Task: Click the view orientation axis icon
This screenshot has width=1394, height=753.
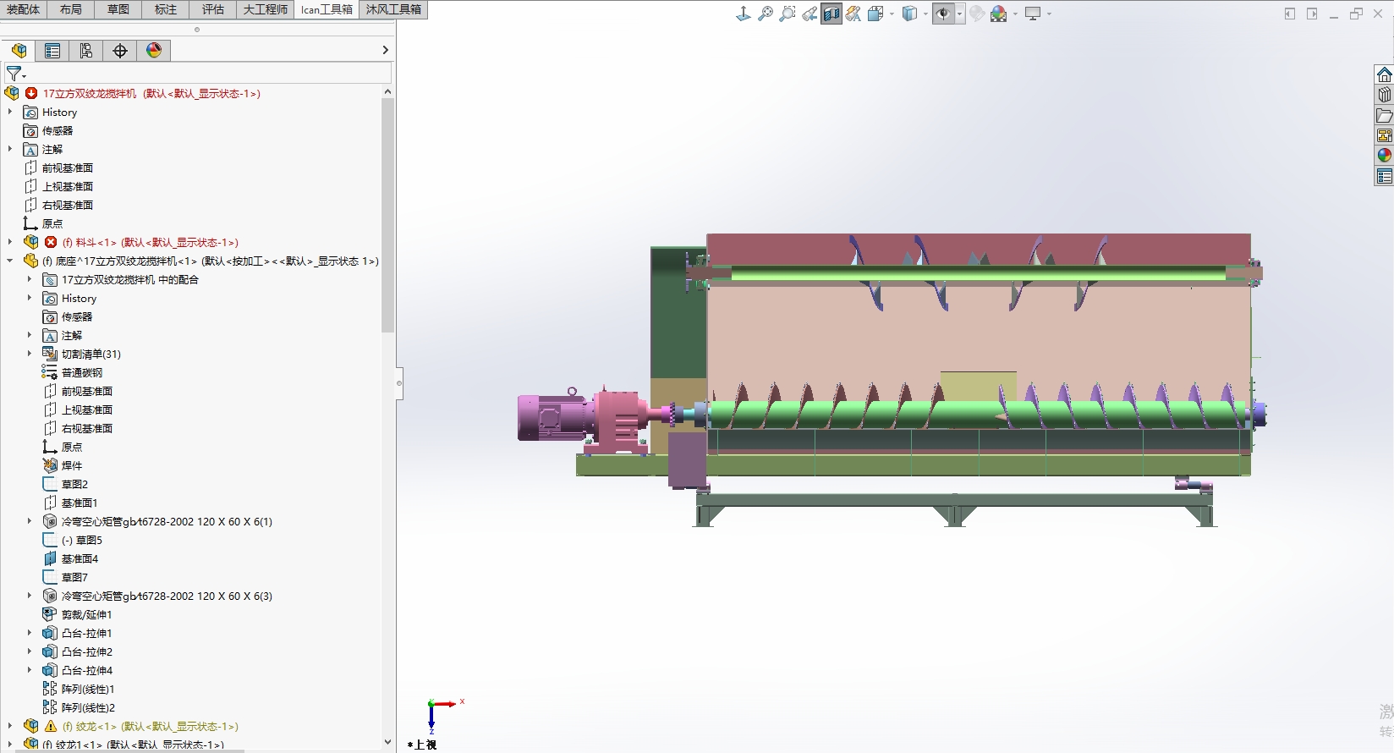Action: pyautogui.click(x=744, y=14)
